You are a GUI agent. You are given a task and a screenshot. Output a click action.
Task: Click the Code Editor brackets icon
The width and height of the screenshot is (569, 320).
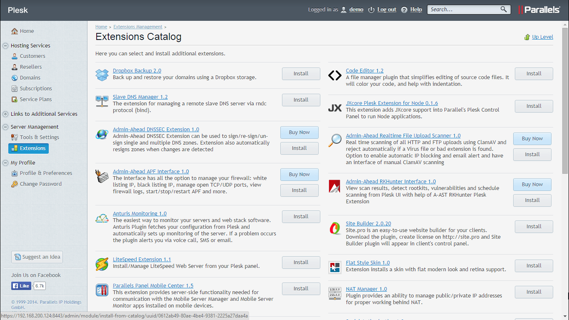point(335,75)
